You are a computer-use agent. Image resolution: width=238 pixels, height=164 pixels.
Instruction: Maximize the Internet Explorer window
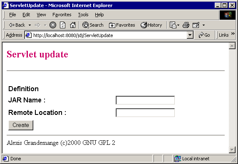tap(225, 5)
